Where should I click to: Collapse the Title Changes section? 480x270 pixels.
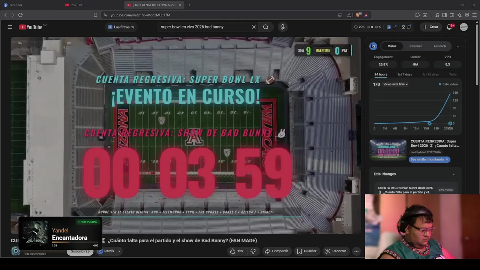454,174
